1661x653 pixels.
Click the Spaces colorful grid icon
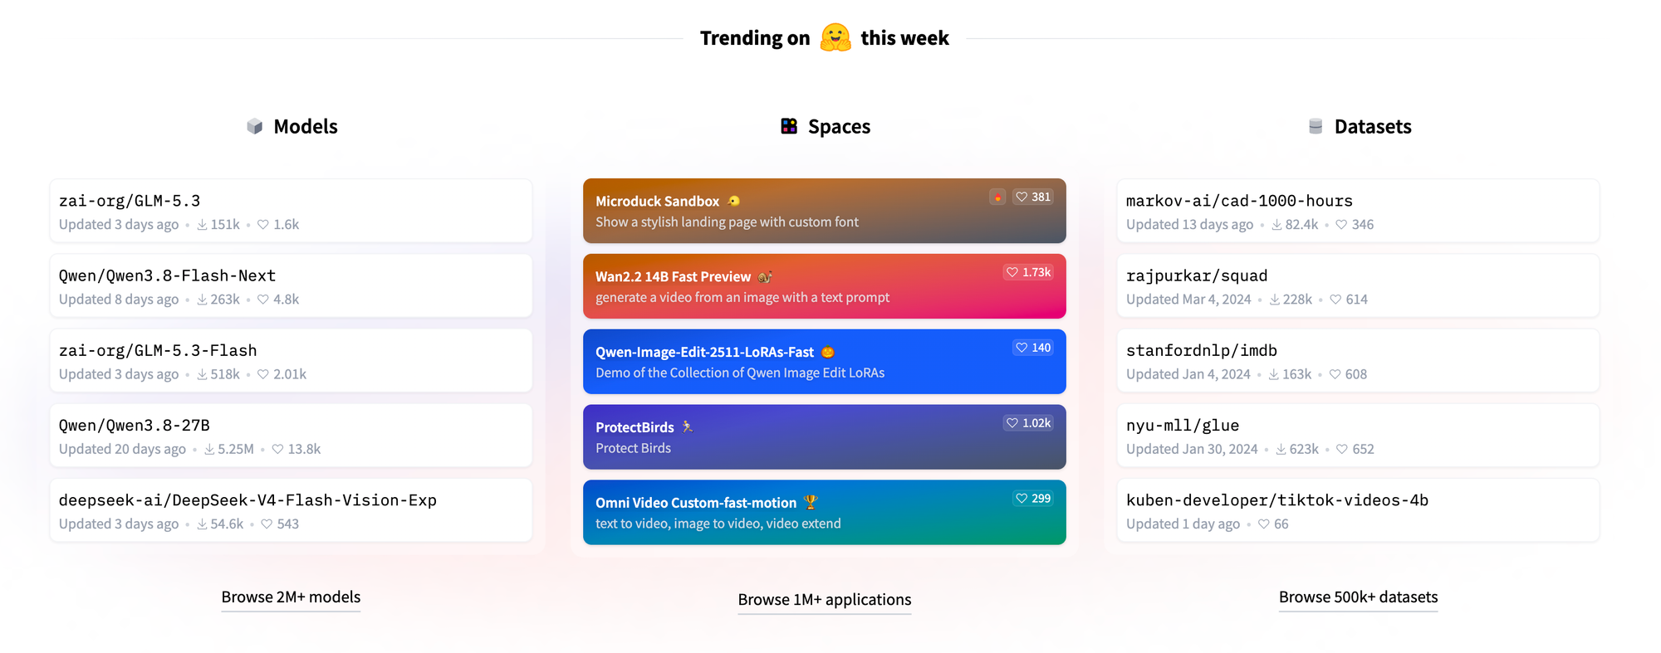click(789, 126)
